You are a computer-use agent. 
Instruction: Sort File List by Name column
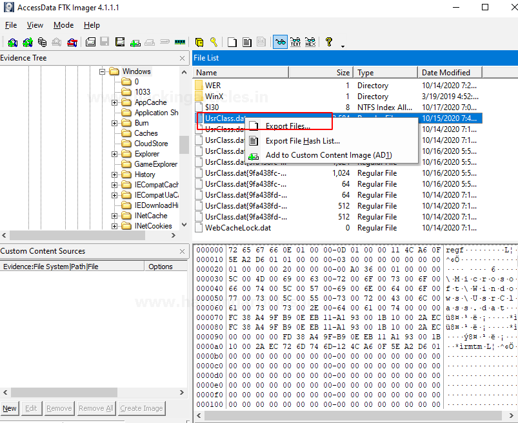point(241,73)
